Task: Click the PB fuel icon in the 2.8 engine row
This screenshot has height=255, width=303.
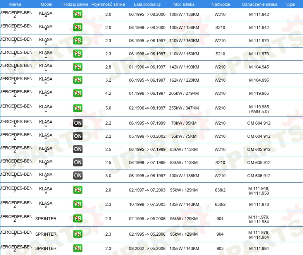Action: pos(78,67)
